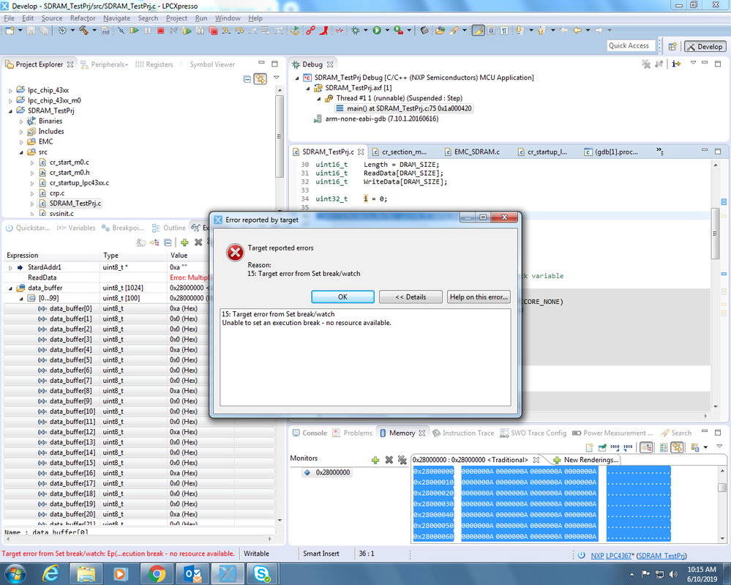
Task: Click the Smart Insert status entry
Action: pos(320,554)
